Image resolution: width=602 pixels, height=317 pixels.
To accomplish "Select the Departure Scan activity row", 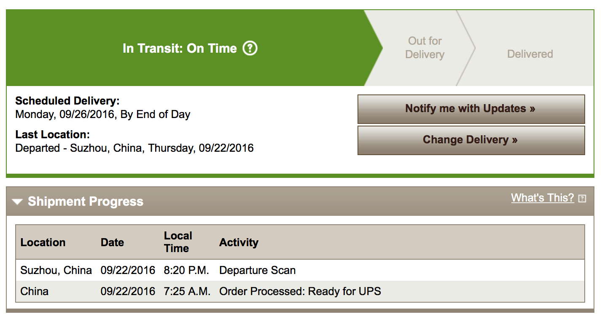I will coord(300,270).
